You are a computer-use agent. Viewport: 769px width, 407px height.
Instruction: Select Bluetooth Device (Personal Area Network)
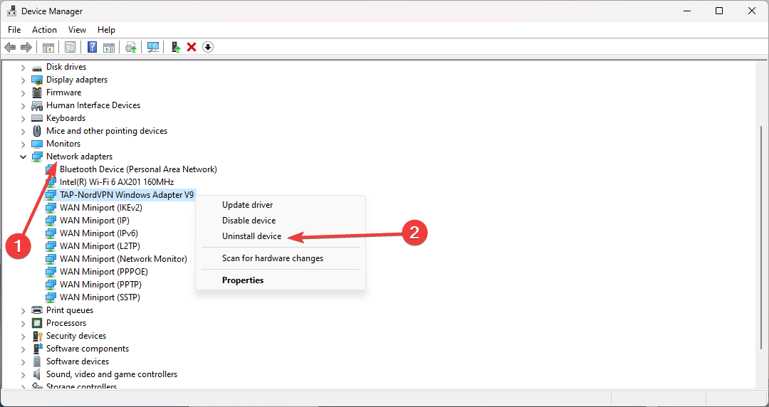pyautogui.click(x=138, y=169)
